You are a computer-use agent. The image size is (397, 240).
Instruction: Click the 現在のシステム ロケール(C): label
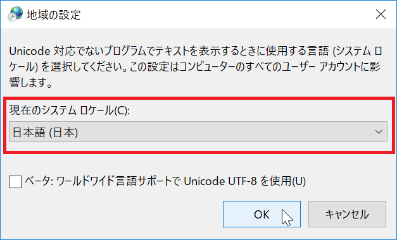click(70, 111)
